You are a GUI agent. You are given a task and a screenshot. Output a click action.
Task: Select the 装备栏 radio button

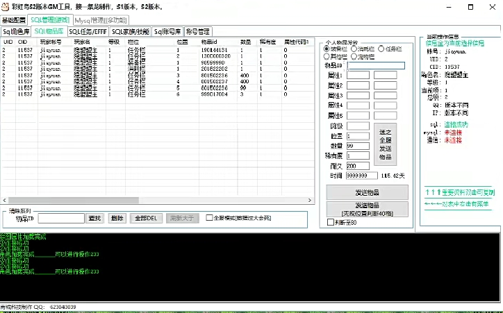pyautogui.click(x=327, y=49)
